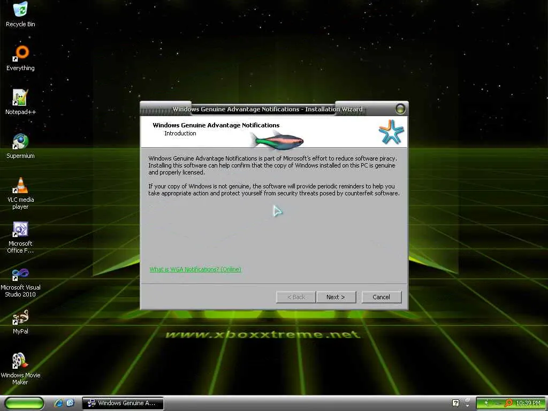Select the Everything search desktop shortcut
This screenshot has width=548, height=411.
pos(20,58)
